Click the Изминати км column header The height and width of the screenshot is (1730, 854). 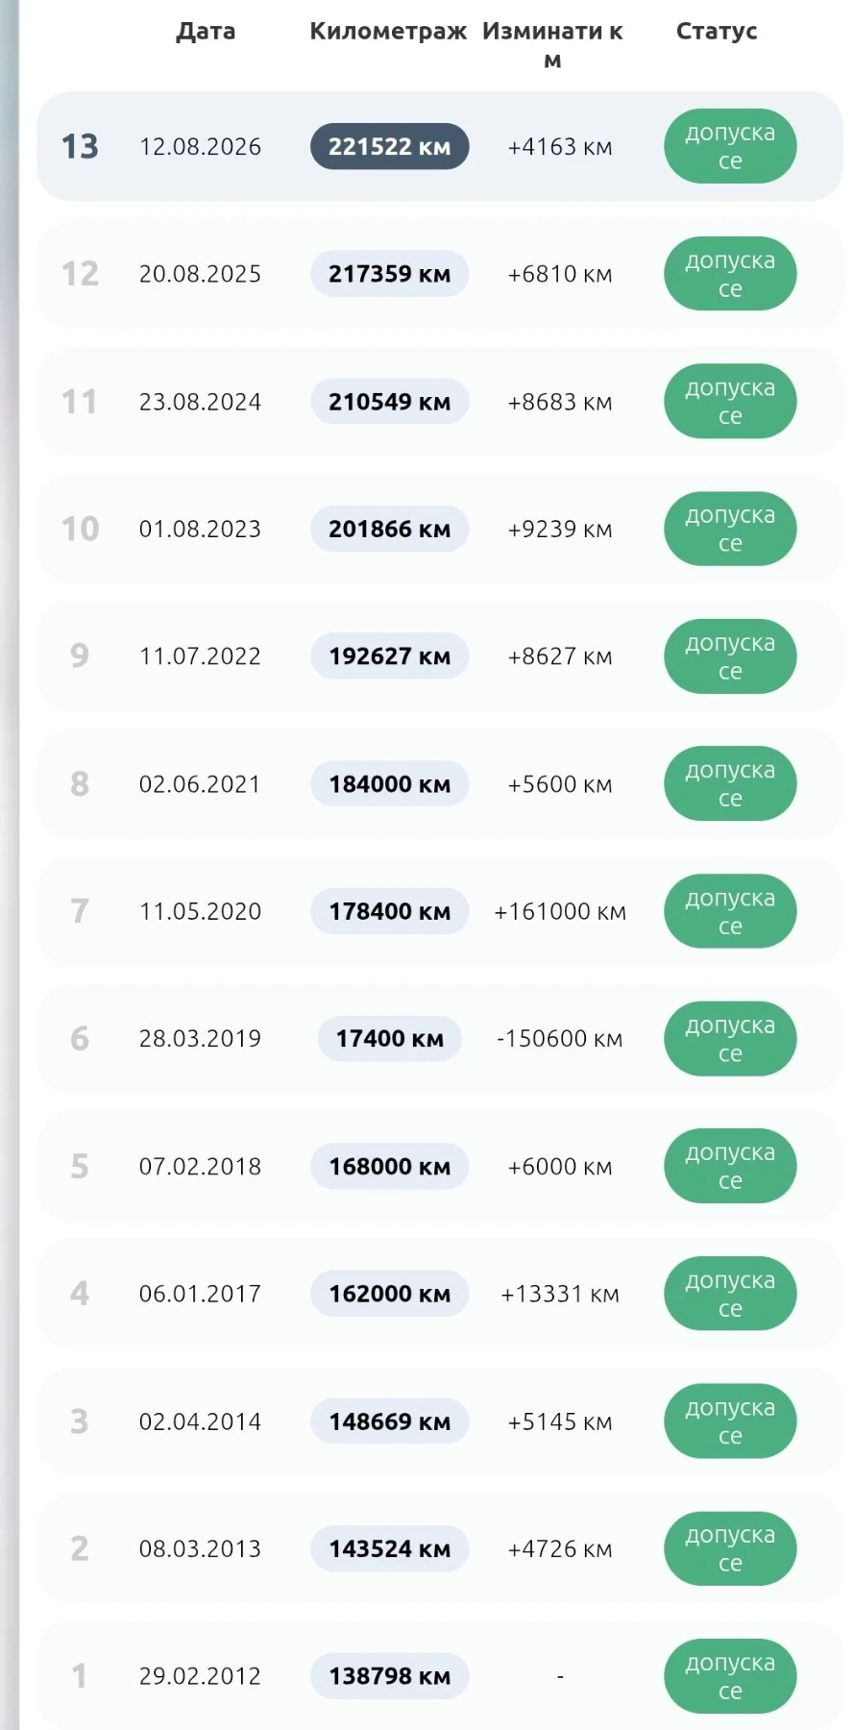coord(552,45)
